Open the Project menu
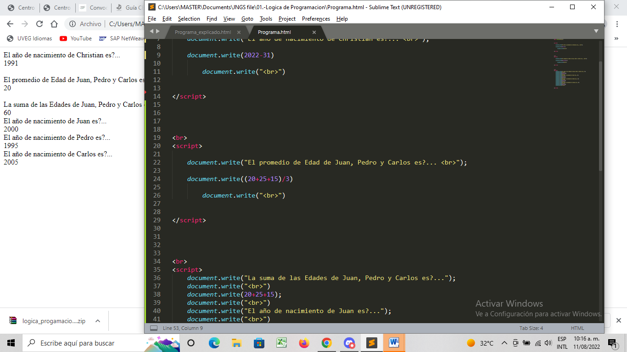Viewport: 627px width, 352px height. [x=287, y=19]
